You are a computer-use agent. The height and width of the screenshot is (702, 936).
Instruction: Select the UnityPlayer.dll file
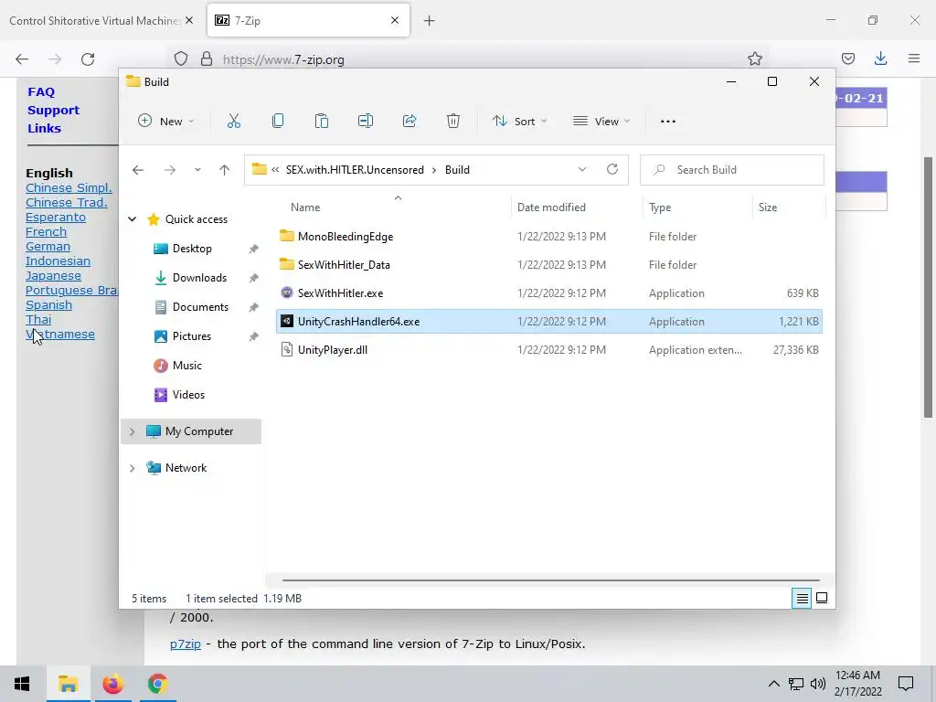click(333, 350)
